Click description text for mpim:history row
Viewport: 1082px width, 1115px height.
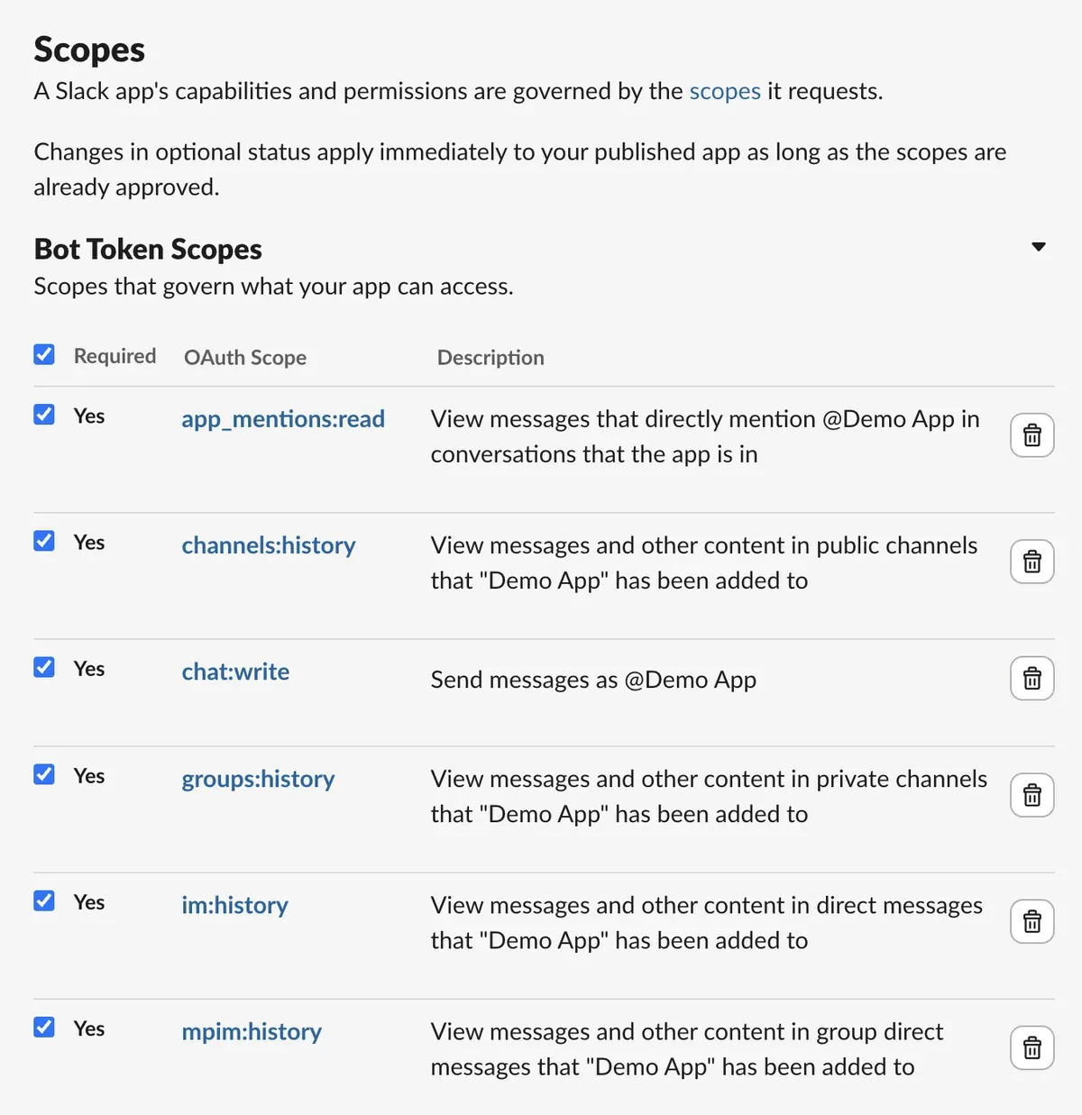pyautogui.click(x=687, y=1049)
